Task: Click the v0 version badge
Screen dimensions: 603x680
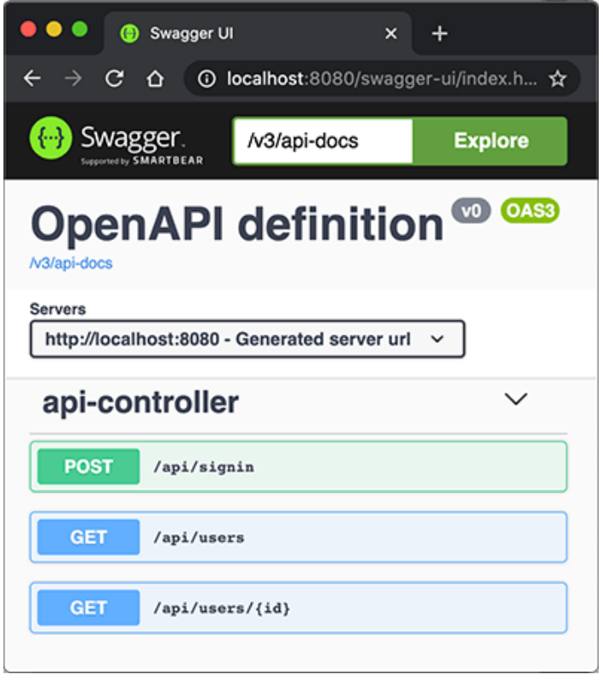Action: coord(471,211)
